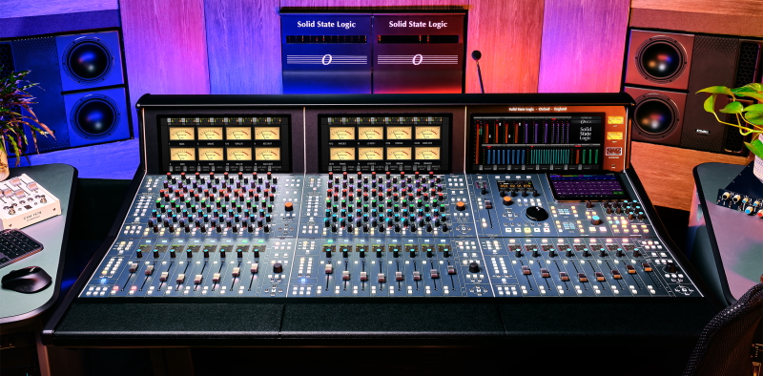Click the first fader cap in the left bay
The width and height of the screenshot is (763, 376).
pos(134,268)
